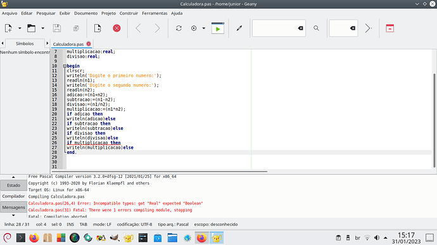This screenshot has height=245, width=437.
Task: Create a new file with toolbar icon
Action: [x=8, y=28]
